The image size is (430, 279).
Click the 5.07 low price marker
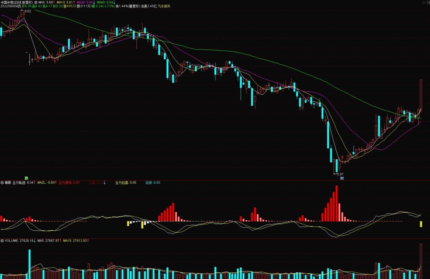pos(339,174)
